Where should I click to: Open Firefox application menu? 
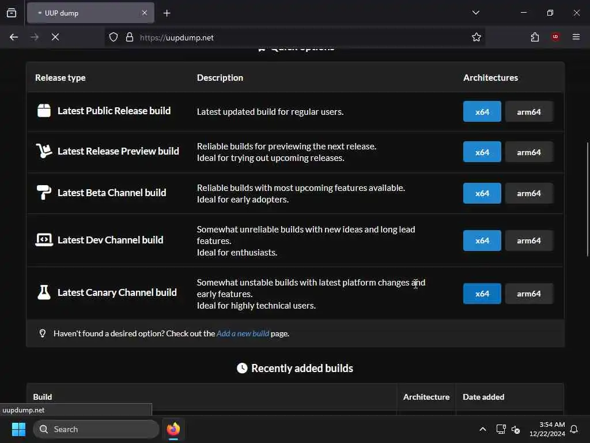tap(576, 37)
